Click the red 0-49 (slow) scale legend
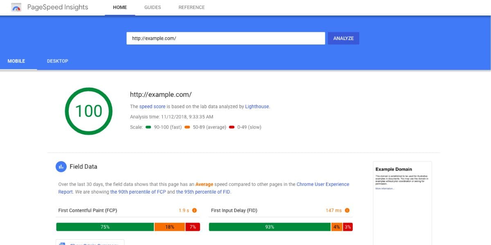Screen dimensions: 491x245 [245, 127]
